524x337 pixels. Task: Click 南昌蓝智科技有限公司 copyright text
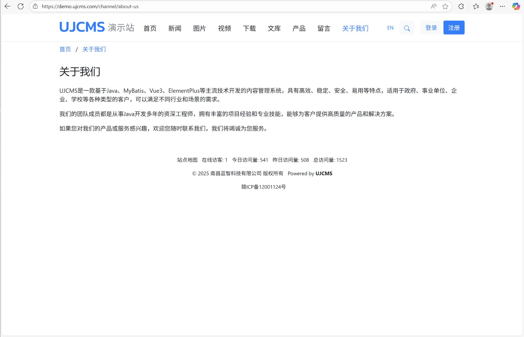point(236,173)
